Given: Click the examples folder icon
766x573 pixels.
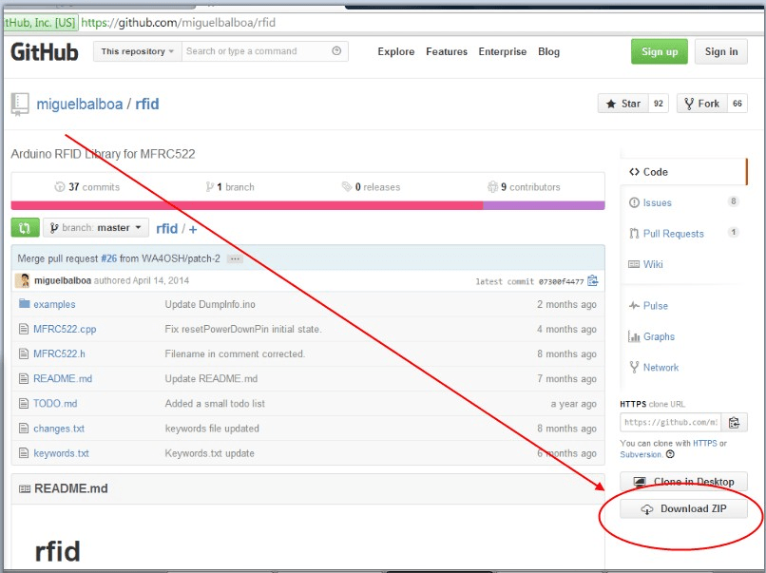Looking at the screenshot, I should pyautogui.click(x=24, y=304).
